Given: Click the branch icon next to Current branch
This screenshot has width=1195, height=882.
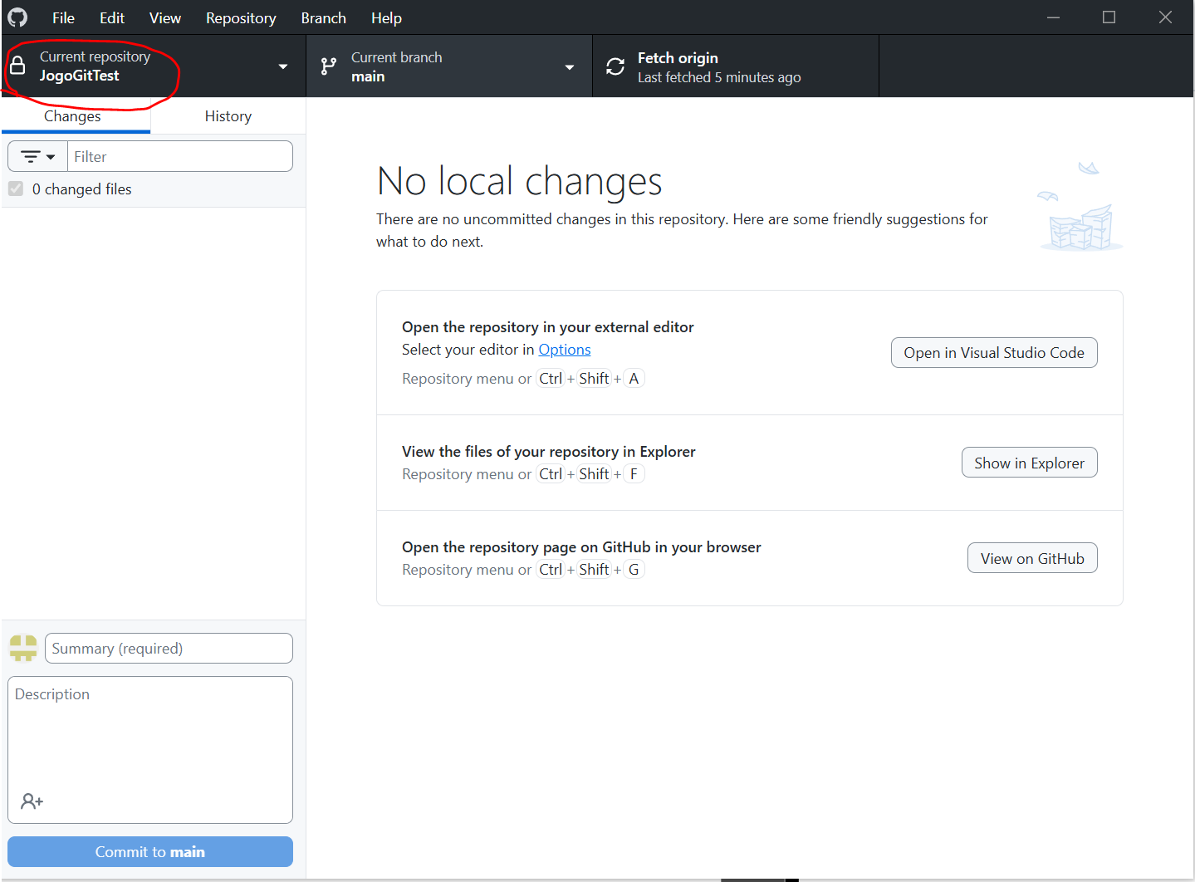Looking at the screenshot, I should (329, 66).
